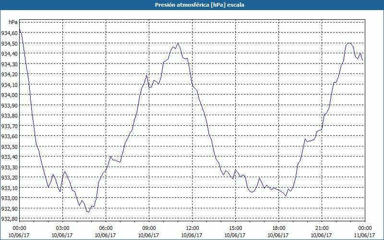Viewport: 384px width, 240px height.
Task: Select the 932,90 y-axis value
Action: pos(9,208)
